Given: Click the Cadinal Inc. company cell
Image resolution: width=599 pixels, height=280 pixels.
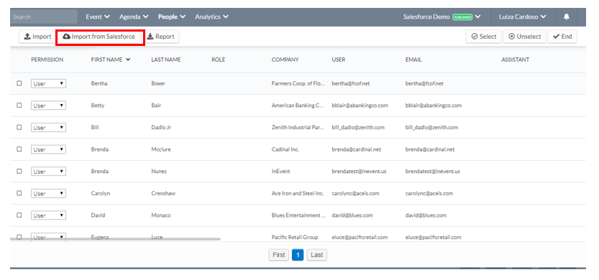Looking at the screenshot, I should pyautogui.click(x=285, y=149).
